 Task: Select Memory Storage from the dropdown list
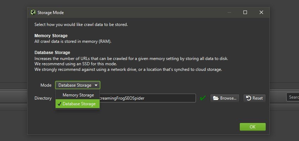pyautogui.click(x=78, y=95)
